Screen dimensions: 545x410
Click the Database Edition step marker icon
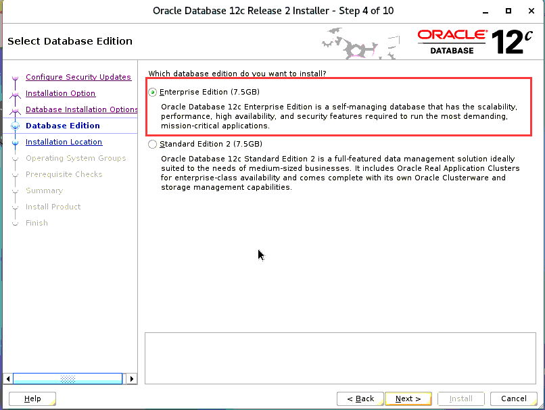point(15,126)
